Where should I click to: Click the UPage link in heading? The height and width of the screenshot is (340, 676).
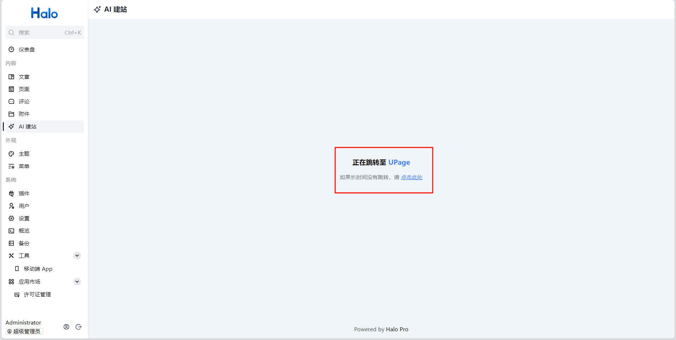coord(399,162)
